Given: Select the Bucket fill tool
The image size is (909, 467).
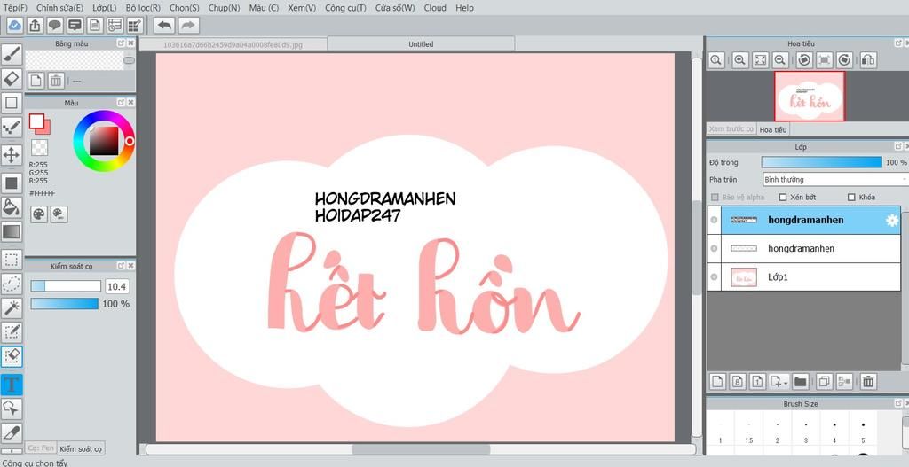Looking at the screenshot, I should (11, 207).
